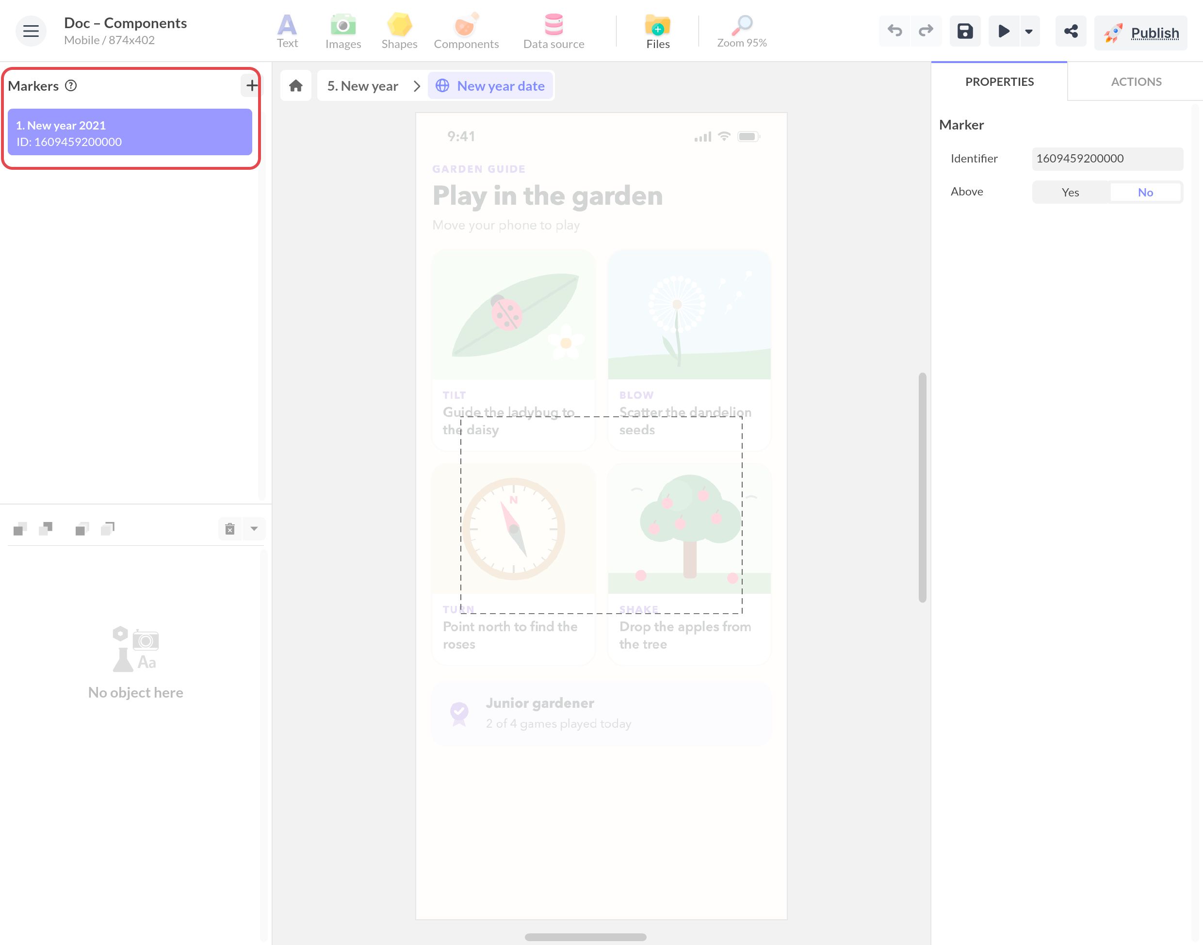Set Above to No

[1145, 193]
